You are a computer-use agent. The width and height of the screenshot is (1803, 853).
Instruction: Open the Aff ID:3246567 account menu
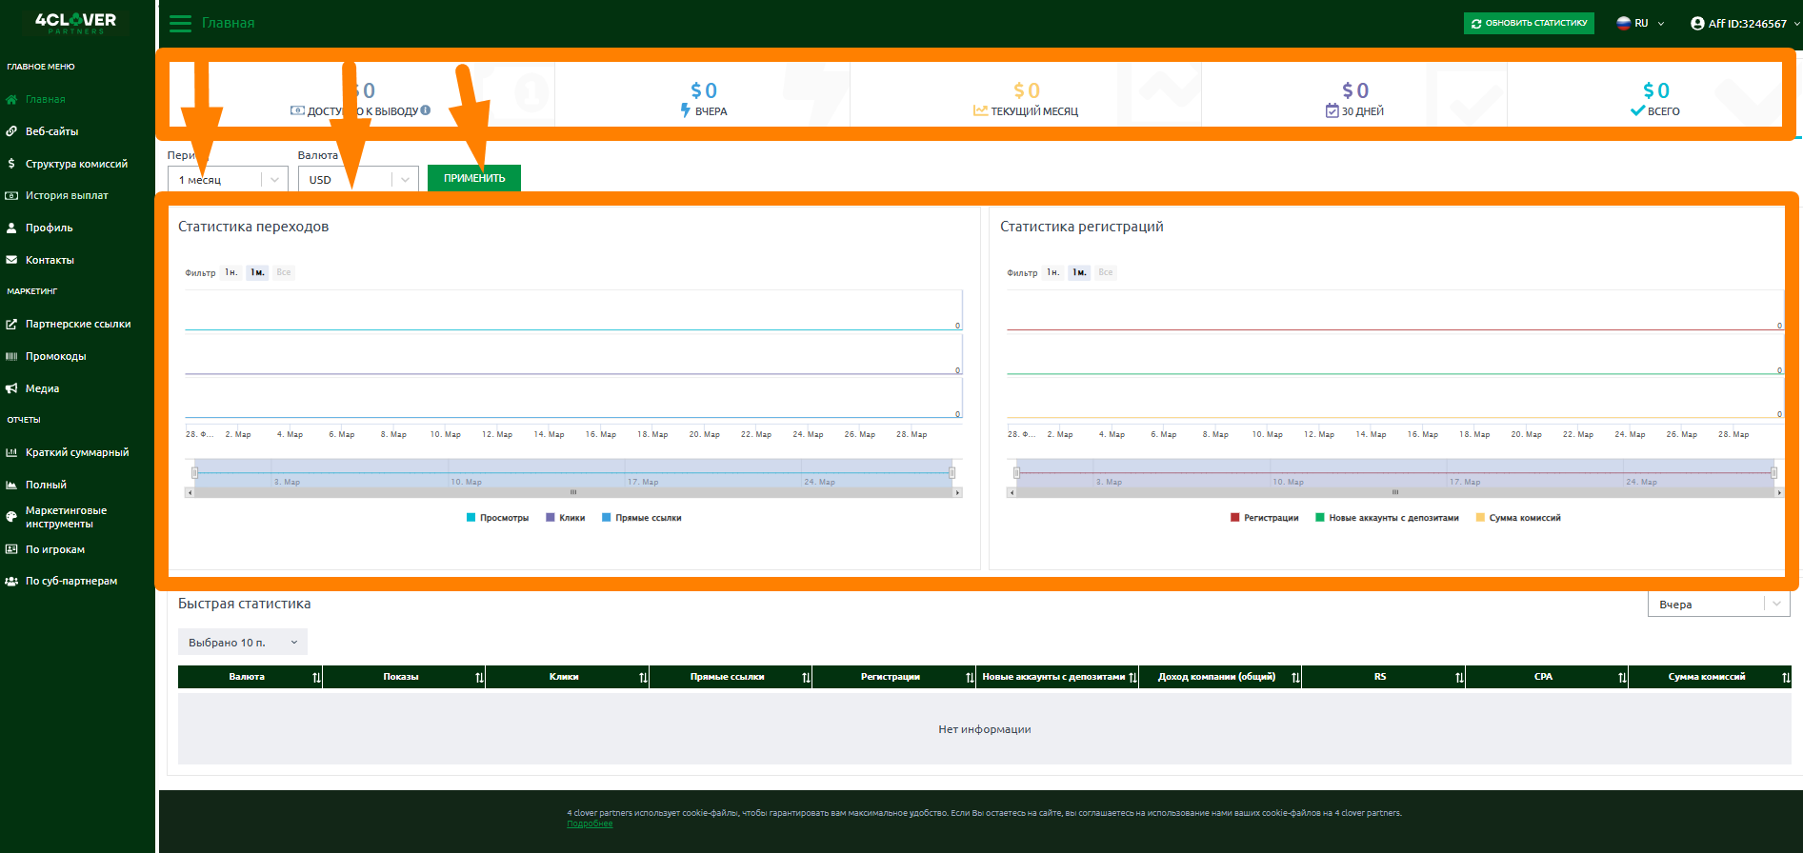pyautogui.click(x=1745, y=23)
